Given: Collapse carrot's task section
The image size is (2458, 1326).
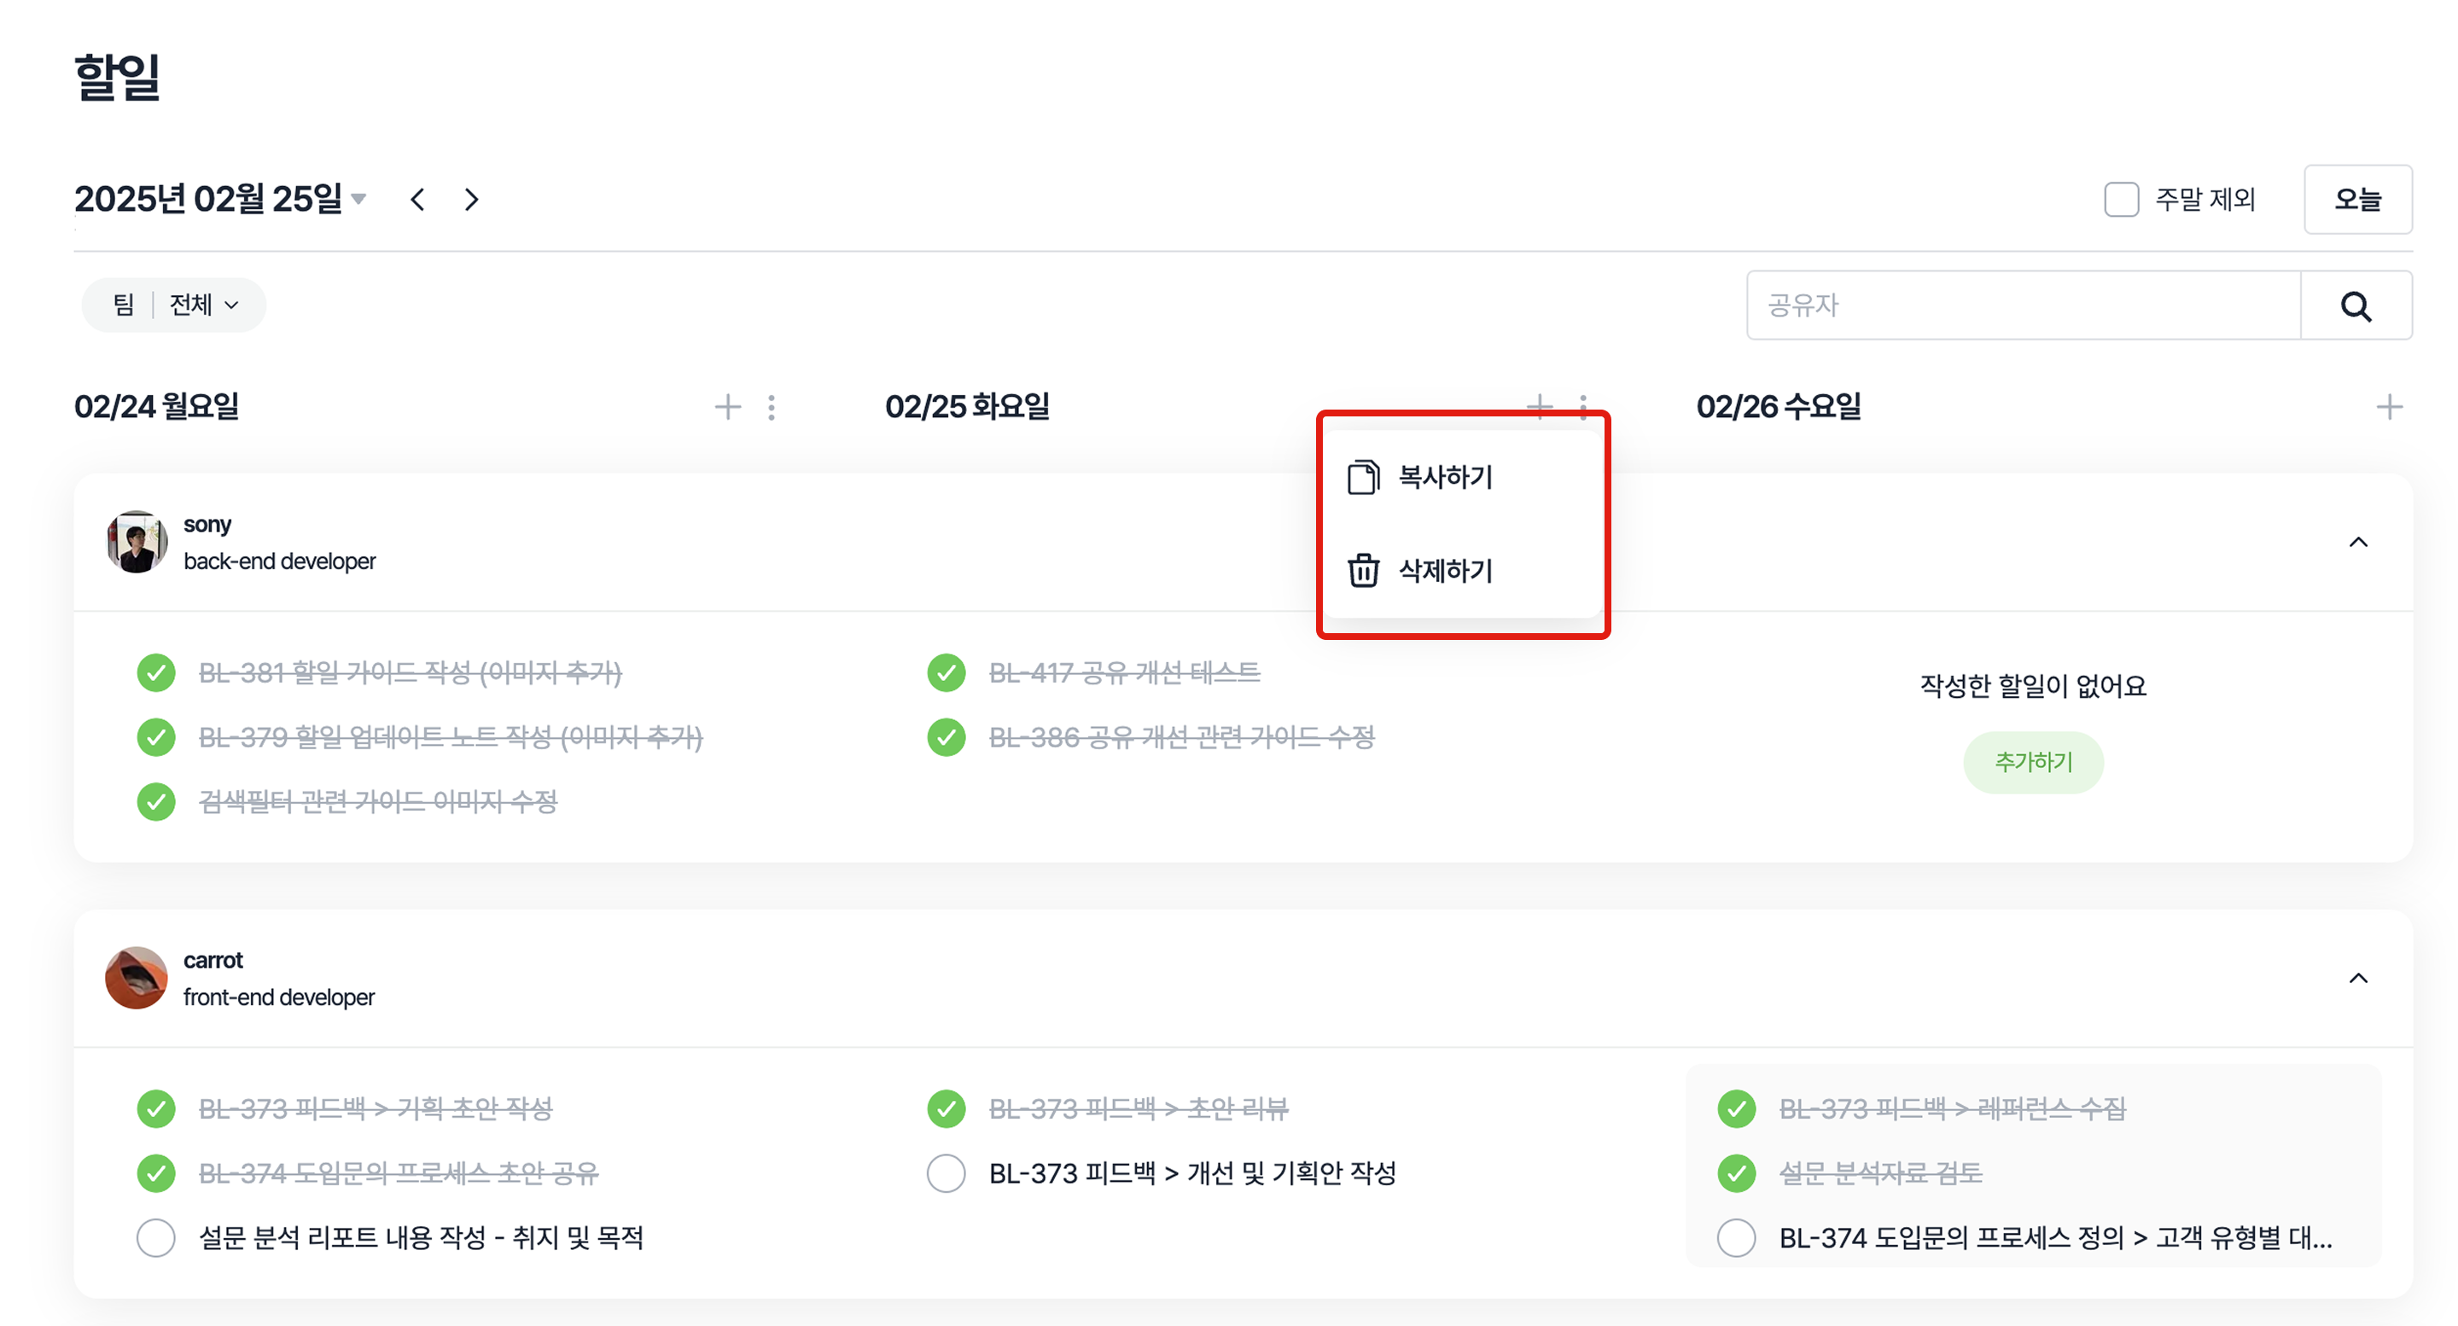Looking at the screenshot, I should pos(2358,978).
